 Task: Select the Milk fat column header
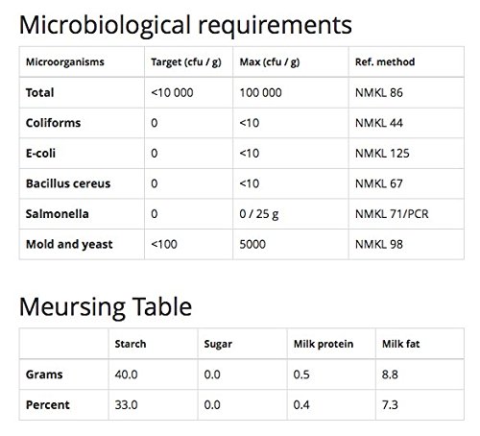[400, 344]
